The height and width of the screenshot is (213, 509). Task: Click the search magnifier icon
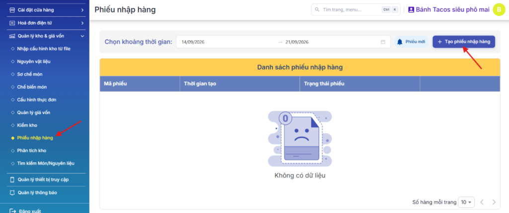[317, 10]
